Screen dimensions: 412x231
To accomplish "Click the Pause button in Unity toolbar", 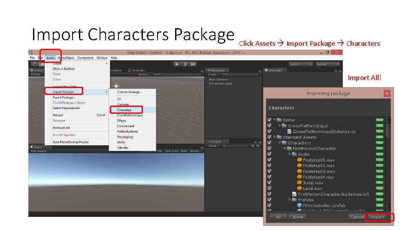I will click(185, 64).
